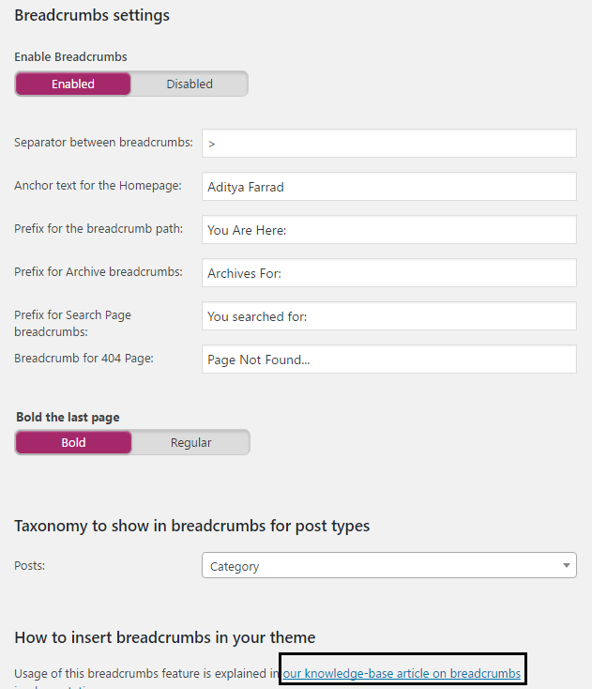The width and height of the screenshot is (592, 689).
Task: Open the knowledge-base article on breadcrumbs link
Action: (x=402, y=673)
